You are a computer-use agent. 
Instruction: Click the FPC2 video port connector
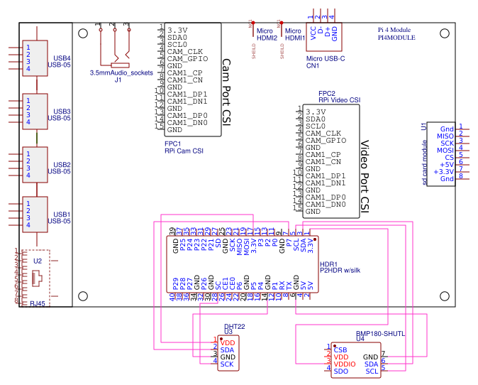click(331, 161)
